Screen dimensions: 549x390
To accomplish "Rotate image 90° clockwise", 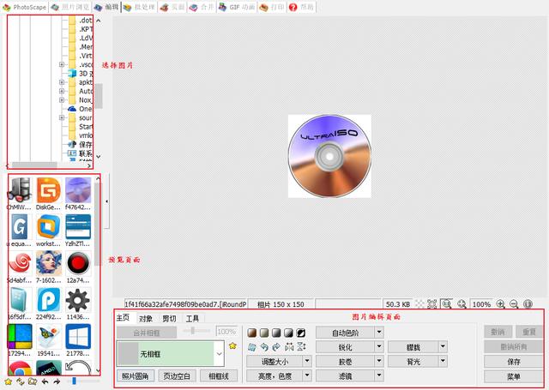I will 276,347.
